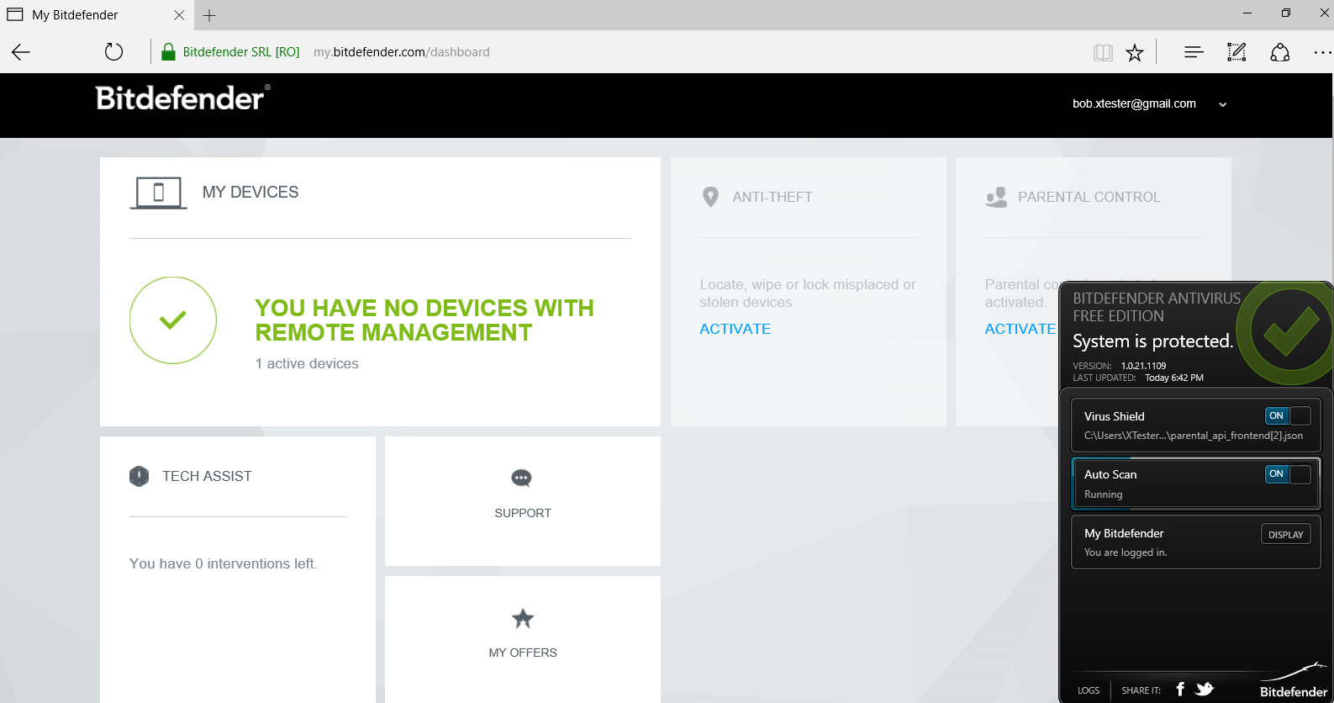Click the green padlock security icon
Viewport: 1334px width, 703px height.
click(x=168, y=52)
